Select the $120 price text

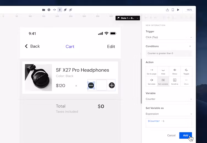click(61, 86)
